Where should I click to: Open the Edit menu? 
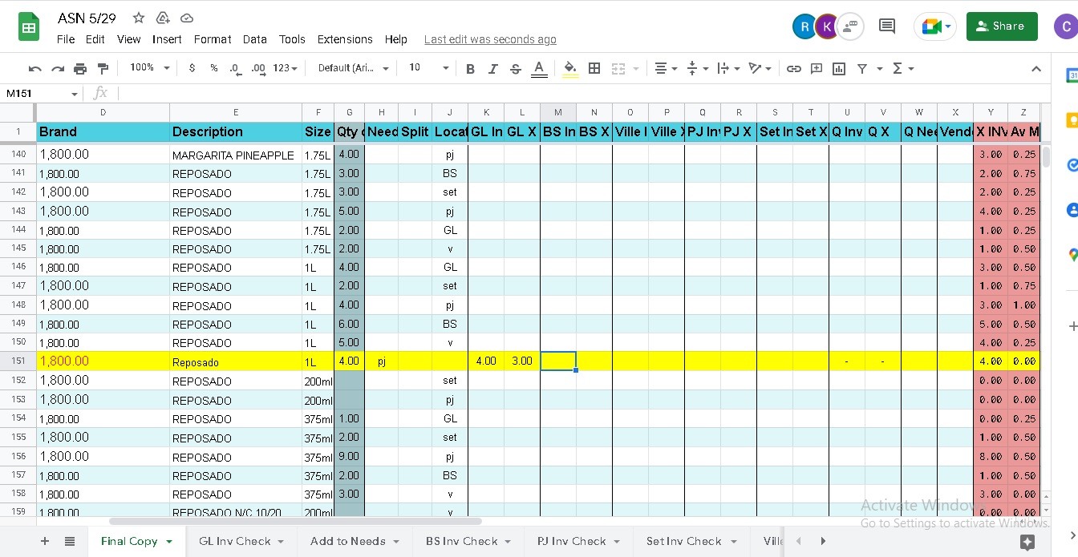pos(95,39)
